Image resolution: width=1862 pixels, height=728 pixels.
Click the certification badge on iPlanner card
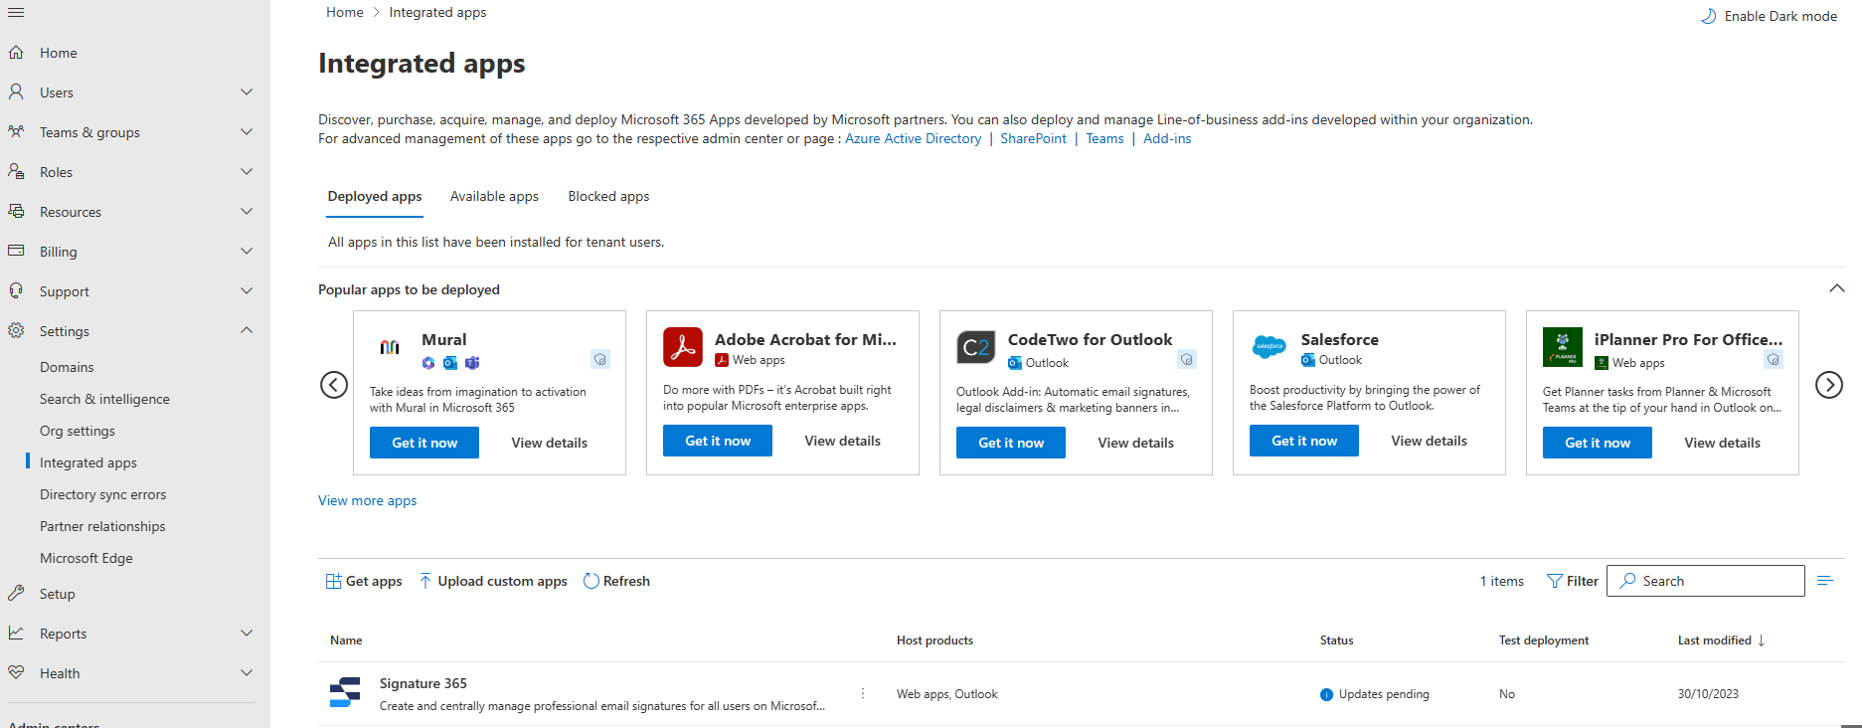[1773, 359]
